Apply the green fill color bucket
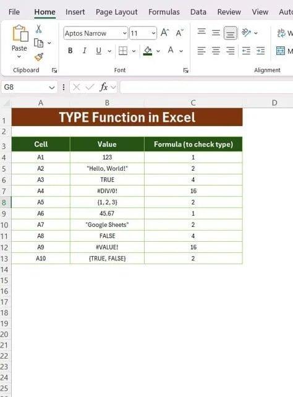Screen dimensions: 293x397 (148, 51)
